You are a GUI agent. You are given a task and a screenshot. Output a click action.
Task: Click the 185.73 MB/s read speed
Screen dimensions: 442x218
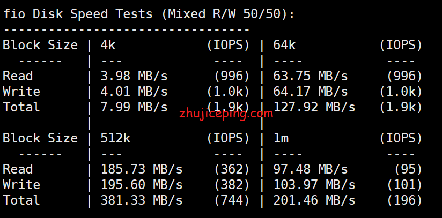click(x=142, y=169)
